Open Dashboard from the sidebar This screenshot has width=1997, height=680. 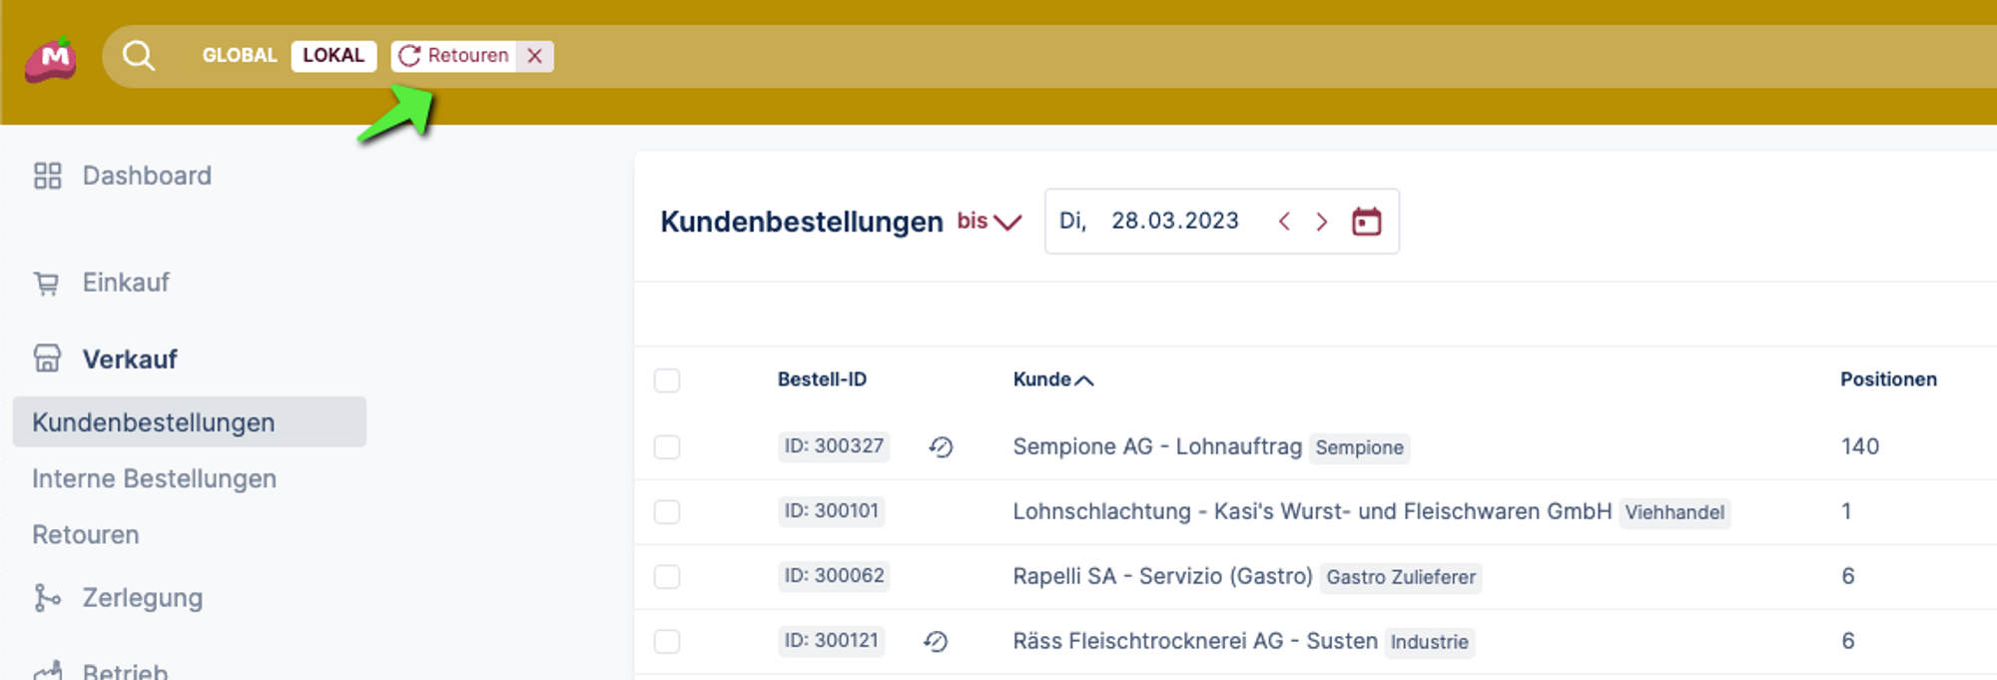146,176
